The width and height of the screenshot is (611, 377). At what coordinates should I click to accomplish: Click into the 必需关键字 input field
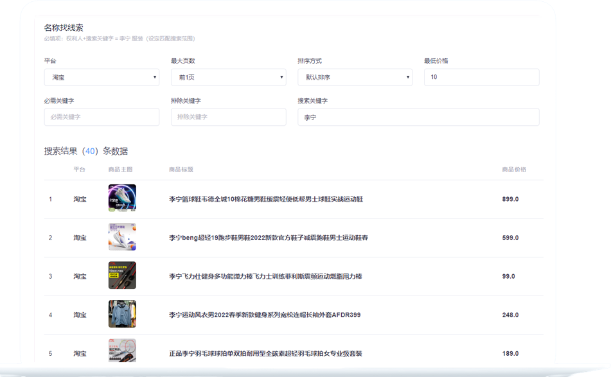pyautogui.click(x=102, y=117)
